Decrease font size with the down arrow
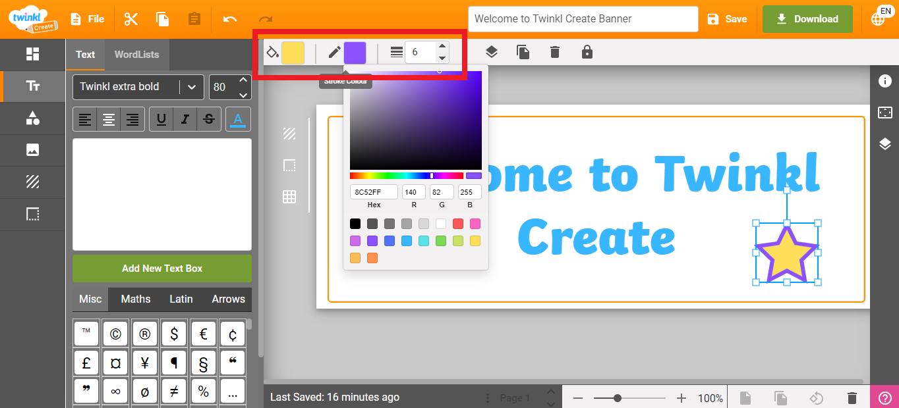 (x=243, y=95)
